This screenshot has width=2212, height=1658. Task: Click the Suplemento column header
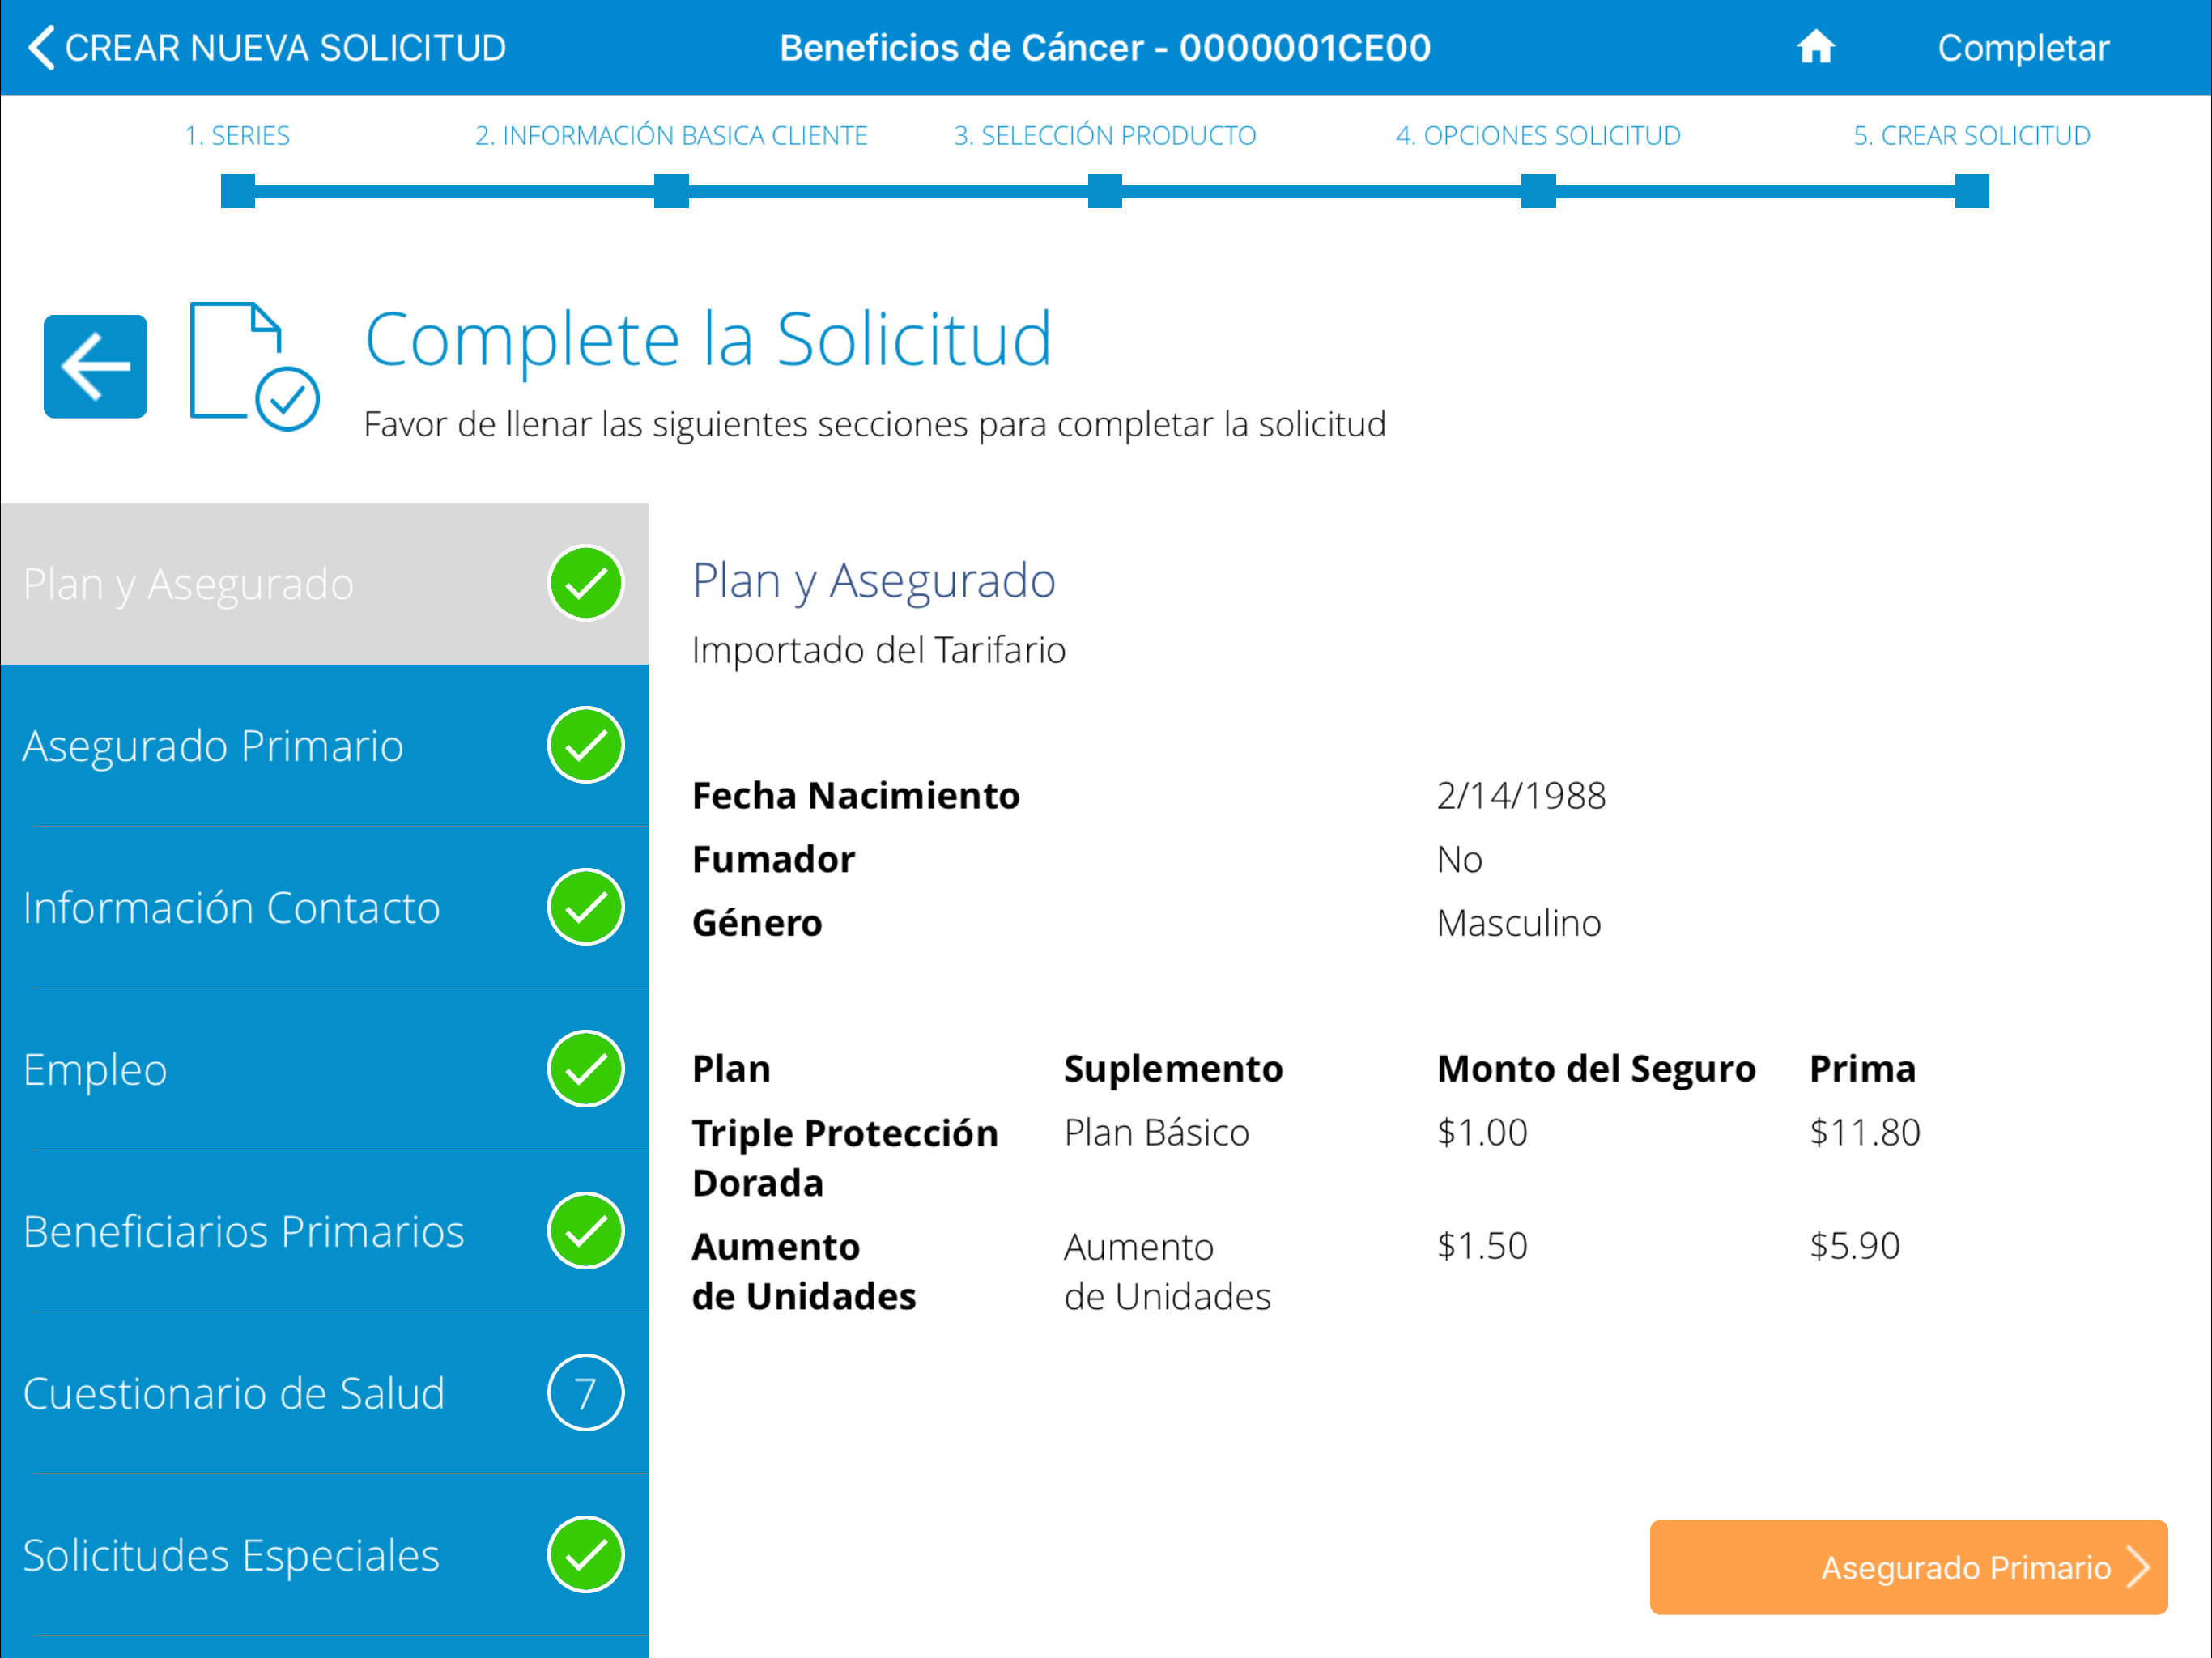[x=1174, y=1069]
